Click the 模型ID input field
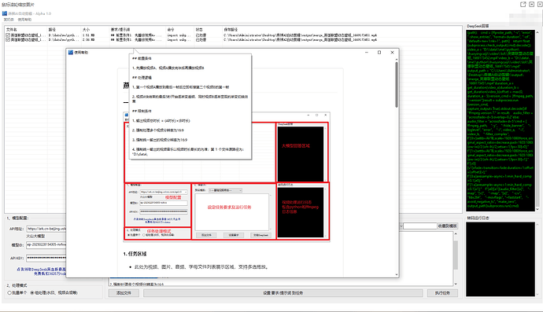The width and height of the screenshot is (543, 312). point(46,244)
